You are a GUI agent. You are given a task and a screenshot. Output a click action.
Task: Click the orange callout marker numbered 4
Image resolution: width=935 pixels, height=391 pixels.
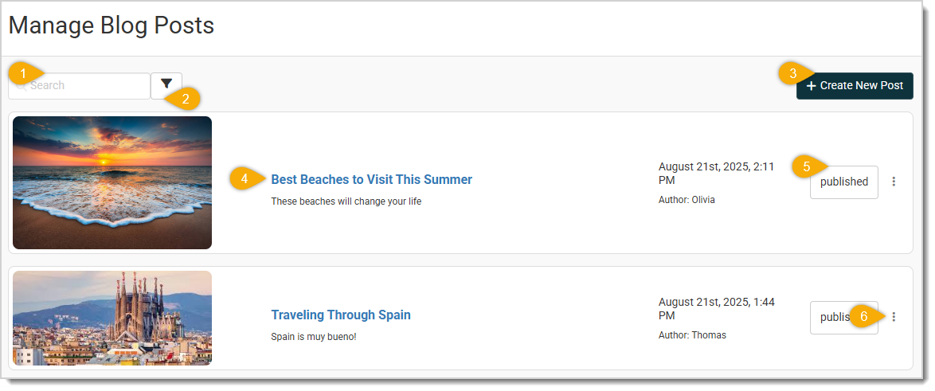pos(243,179)
